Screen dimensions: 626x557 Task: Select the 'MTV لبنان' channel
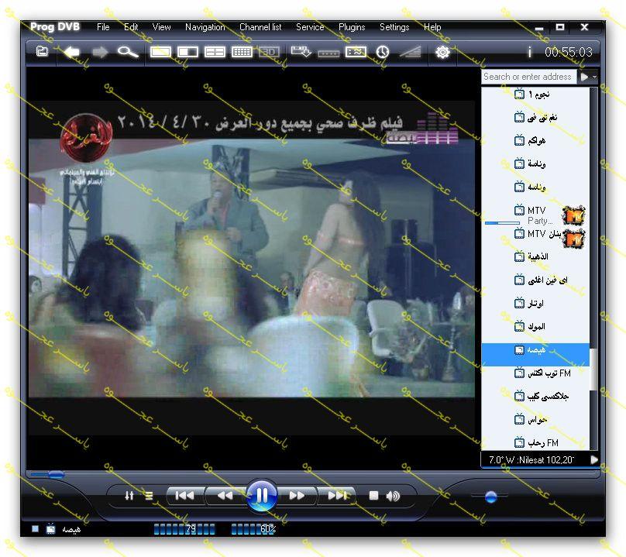coord(536,234)
